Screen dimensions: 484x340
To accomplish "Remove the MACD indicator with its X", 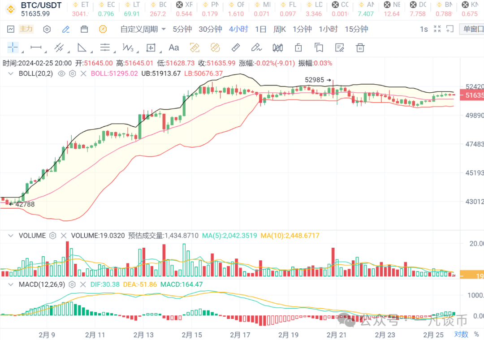I will pos(83,284).
